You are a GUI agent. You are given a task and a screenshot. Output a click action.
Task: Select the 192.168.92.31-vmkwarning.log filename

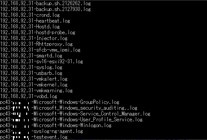pos(36,90)
